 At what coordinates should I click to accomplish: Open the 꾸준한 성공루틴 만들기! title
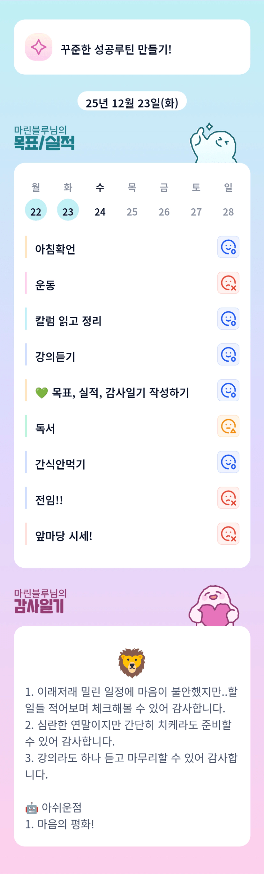pos(116,50)
